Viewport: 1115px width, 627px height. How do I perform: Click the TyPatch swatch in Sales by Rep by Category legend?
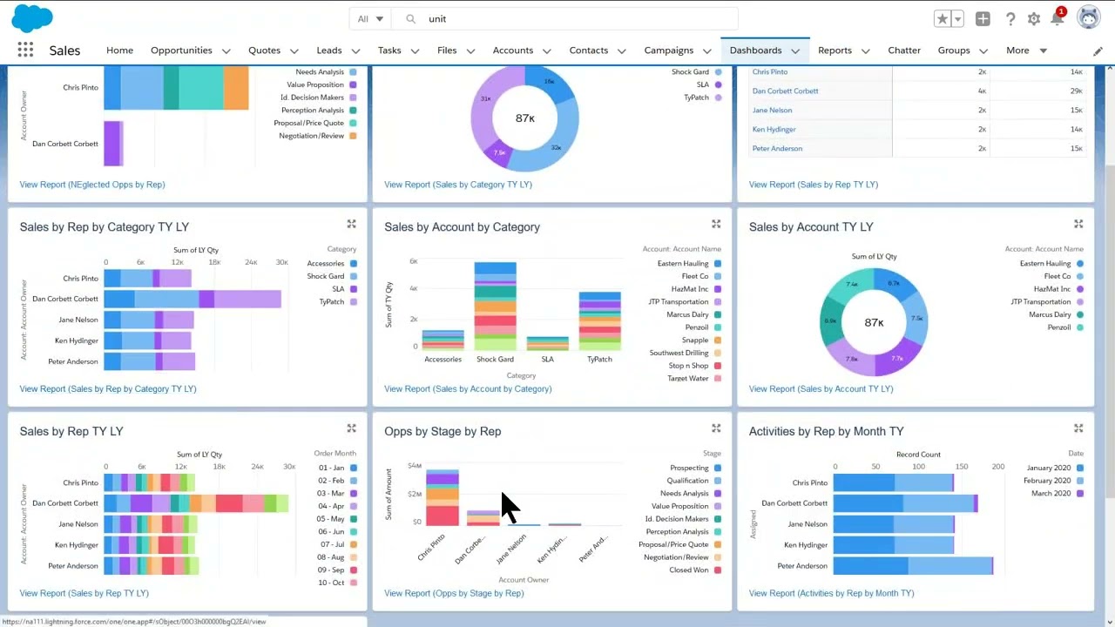[354, 302]
